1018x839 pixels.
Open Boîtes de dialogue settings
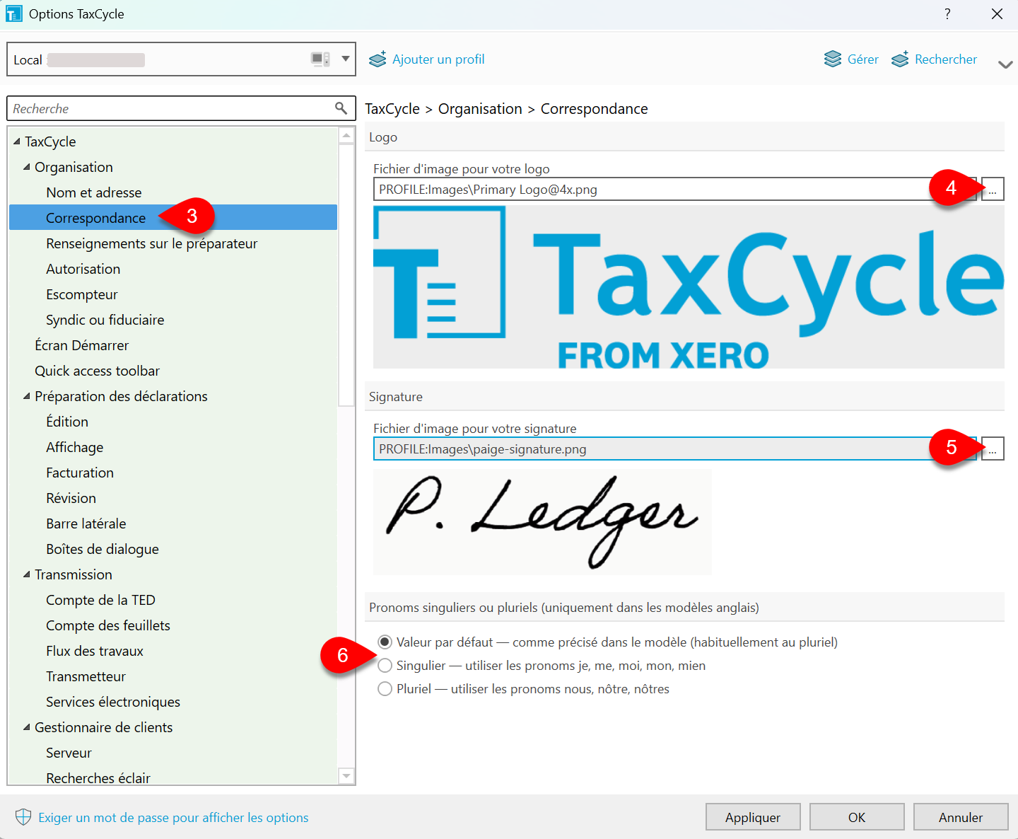(x=103, y=549)
